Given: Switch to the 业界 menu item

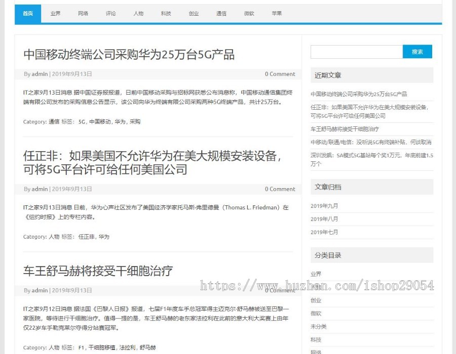Looking at the screenshot, I should 55,14.
